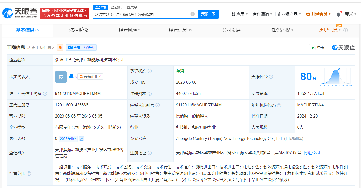Click help icon next to 统一社会信用代码
The width and height of the screenshot is (361, 188).
click(45, 94)
